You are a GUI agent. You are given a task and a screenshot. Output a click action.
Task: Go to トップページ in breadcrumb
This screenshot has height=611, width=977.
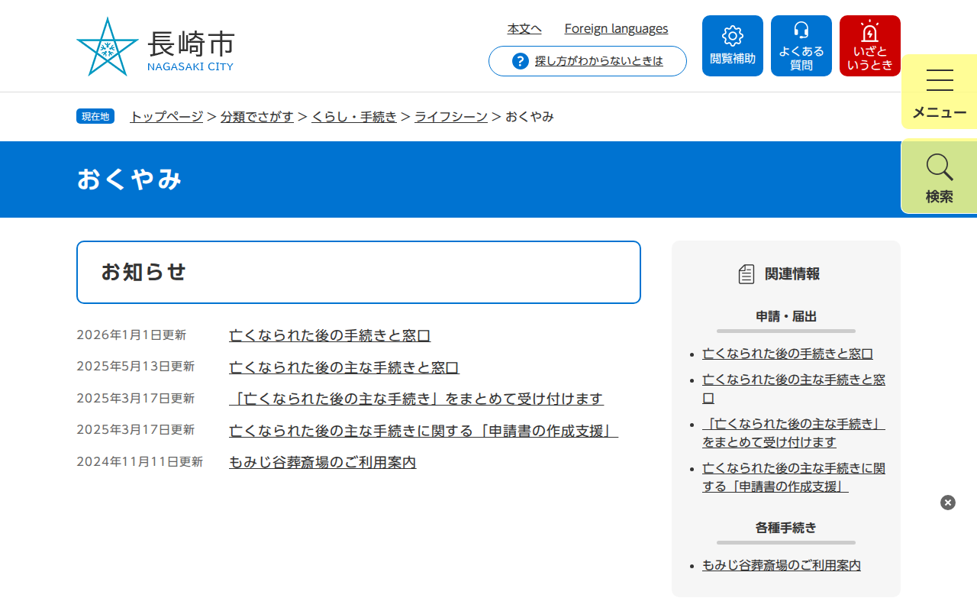(166, 117)
